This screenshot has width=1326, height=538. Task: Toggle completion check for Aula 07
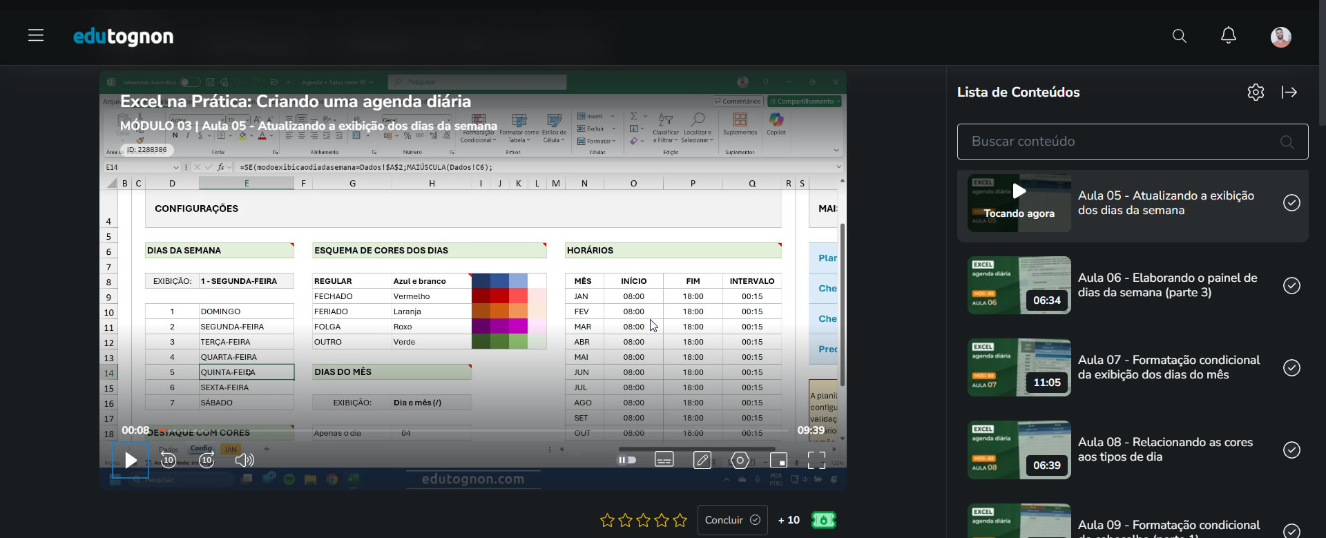(x=1291, y=367)
